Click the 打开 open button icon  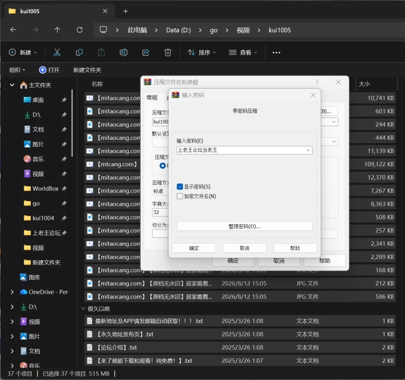click(x=43, y=70)
